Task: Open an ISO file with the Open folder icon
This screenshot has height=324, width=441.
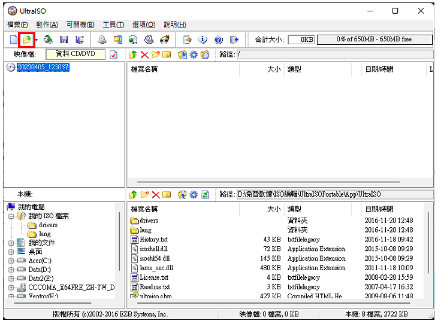Action: 27,40
